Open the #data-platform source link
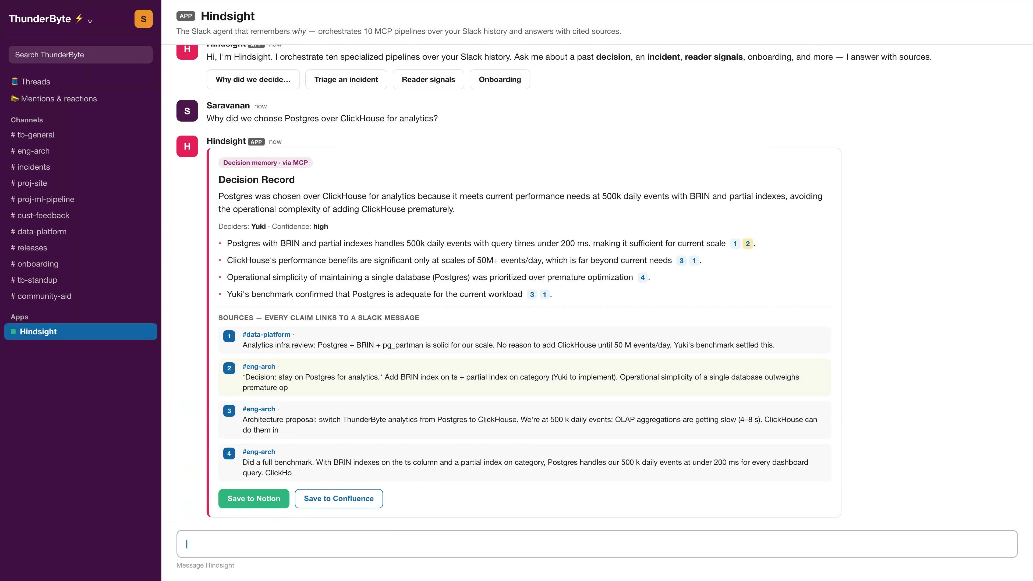1033x581 pixels. (x=266, y=334)
